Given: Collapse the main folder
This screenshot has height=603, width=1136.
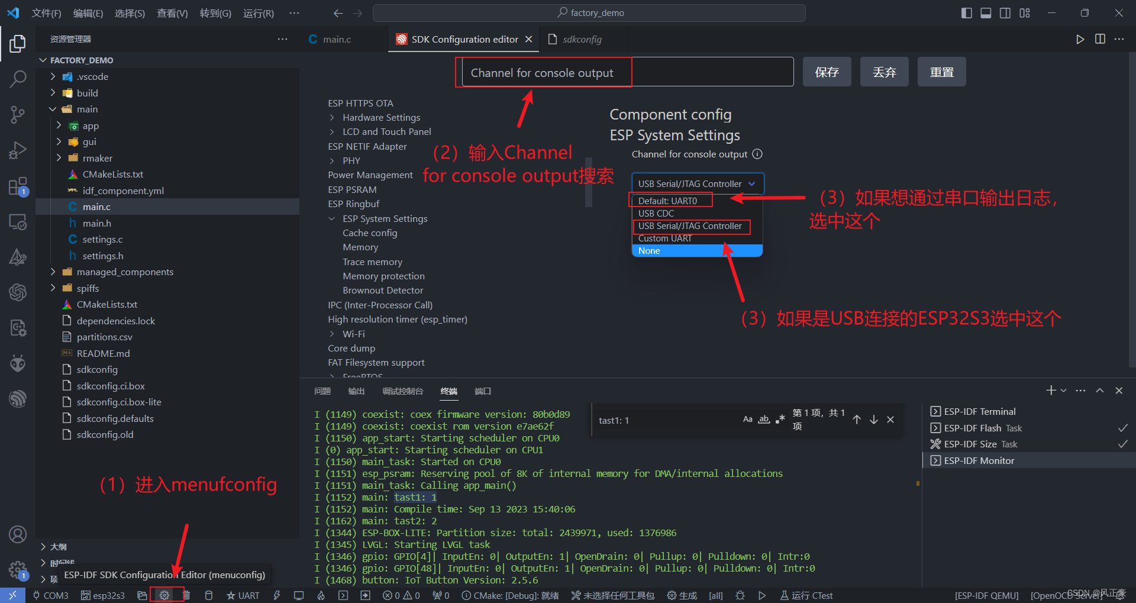Looking at the screenshot, I should click(53, 109).
